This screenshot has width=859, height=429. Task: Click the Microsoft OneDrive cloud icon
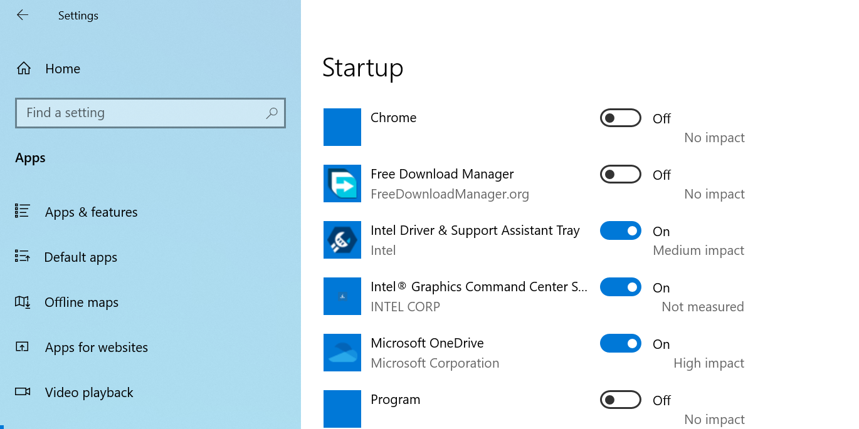(x=342, y=353)
